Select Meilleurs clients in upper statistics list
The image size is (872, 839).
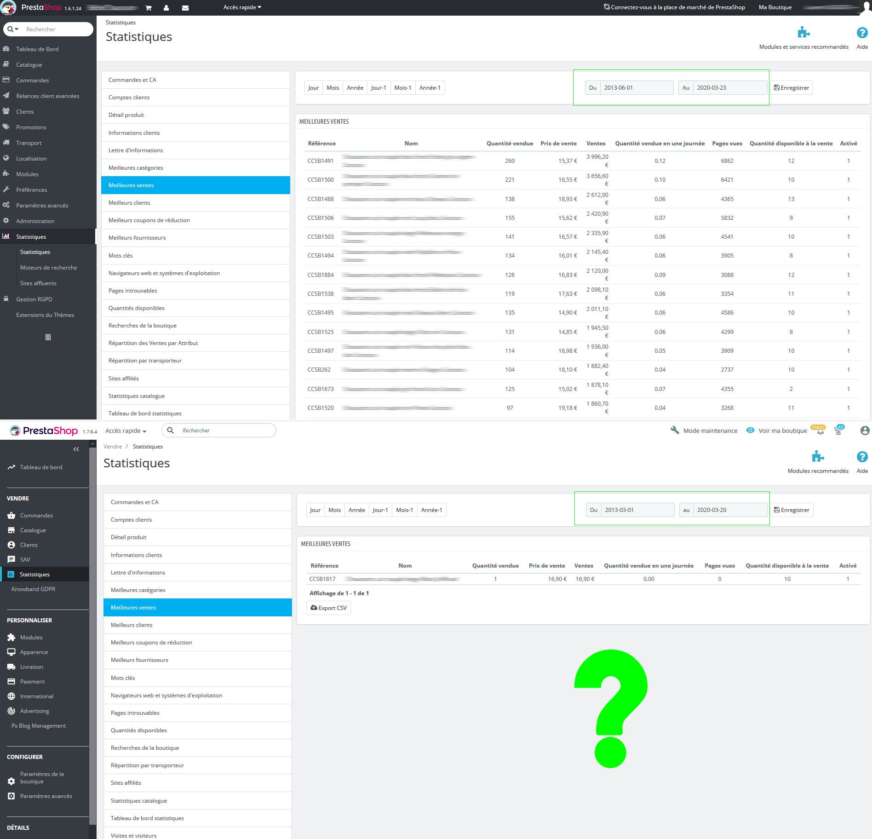195,203
